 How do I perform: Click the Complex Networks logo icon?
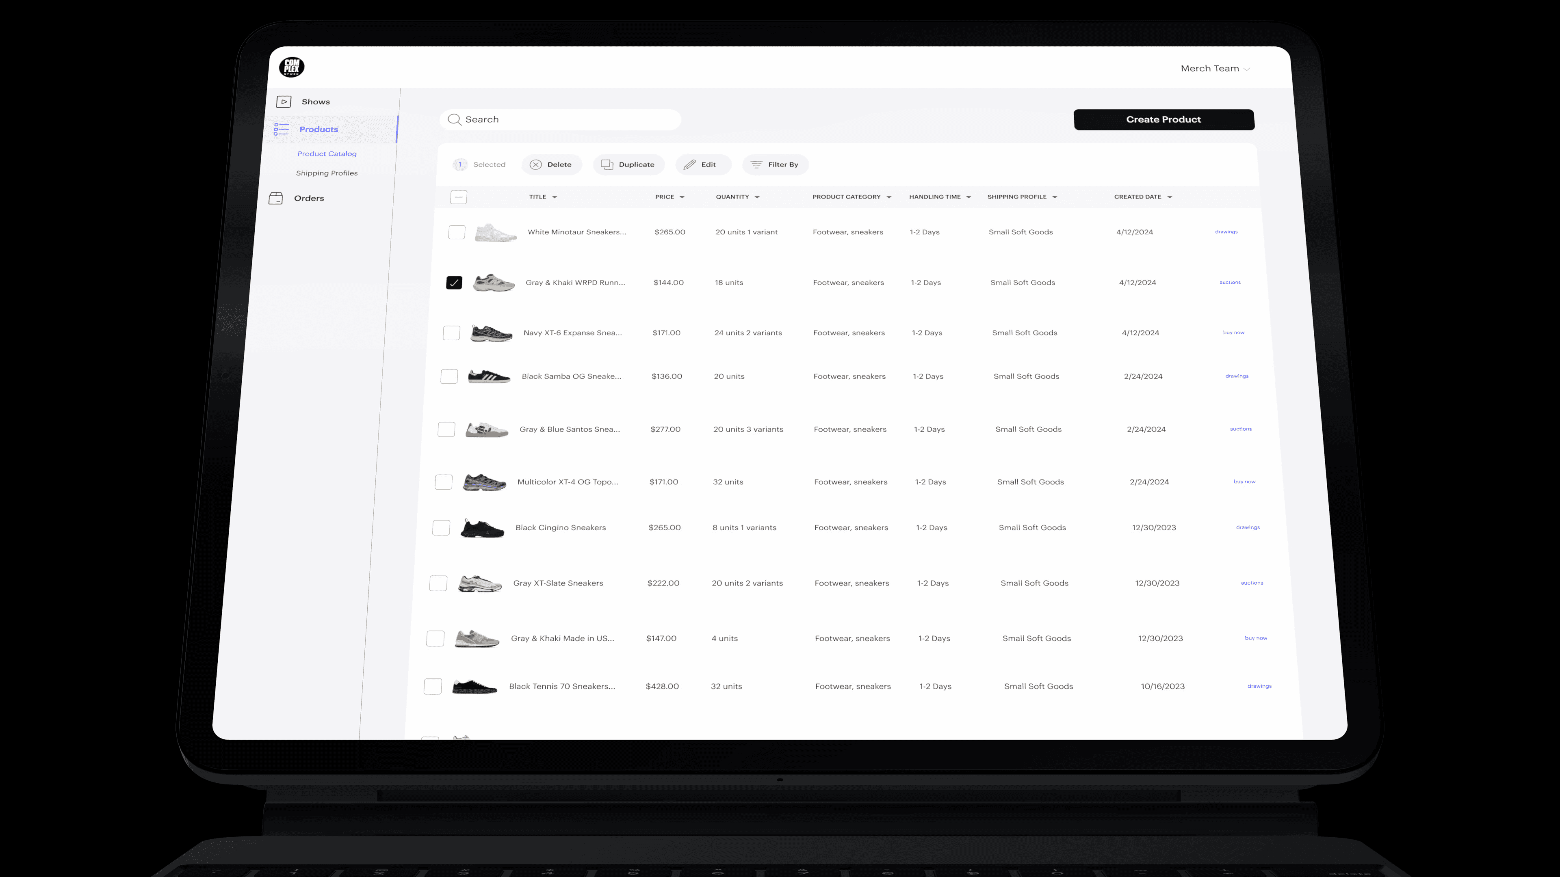click(x=291, y=67)
